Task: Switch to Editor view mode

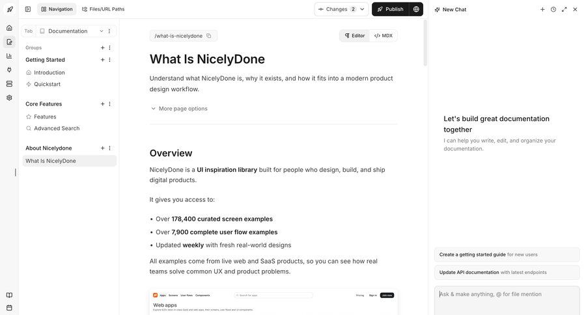Action: [x=355, y=36]
